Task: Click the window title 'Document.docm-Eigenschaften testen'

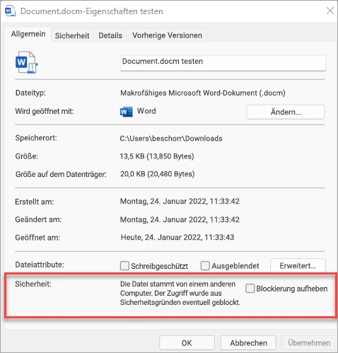Action: [x=92, y=11]
